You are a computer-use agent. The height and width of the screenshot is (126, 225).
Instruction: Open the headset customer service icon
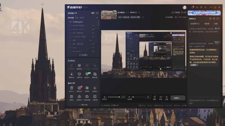(197, 7)
